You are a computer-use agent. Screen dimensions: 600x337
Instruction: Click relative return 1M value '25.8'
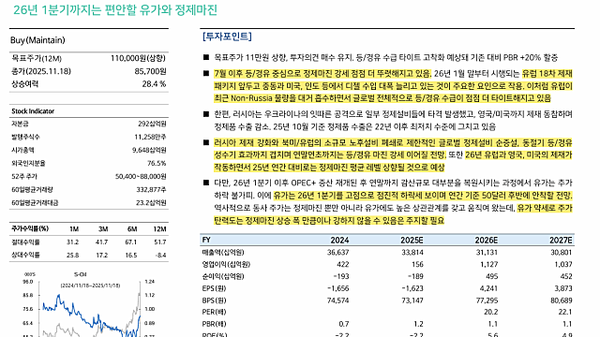click(73, 255)
